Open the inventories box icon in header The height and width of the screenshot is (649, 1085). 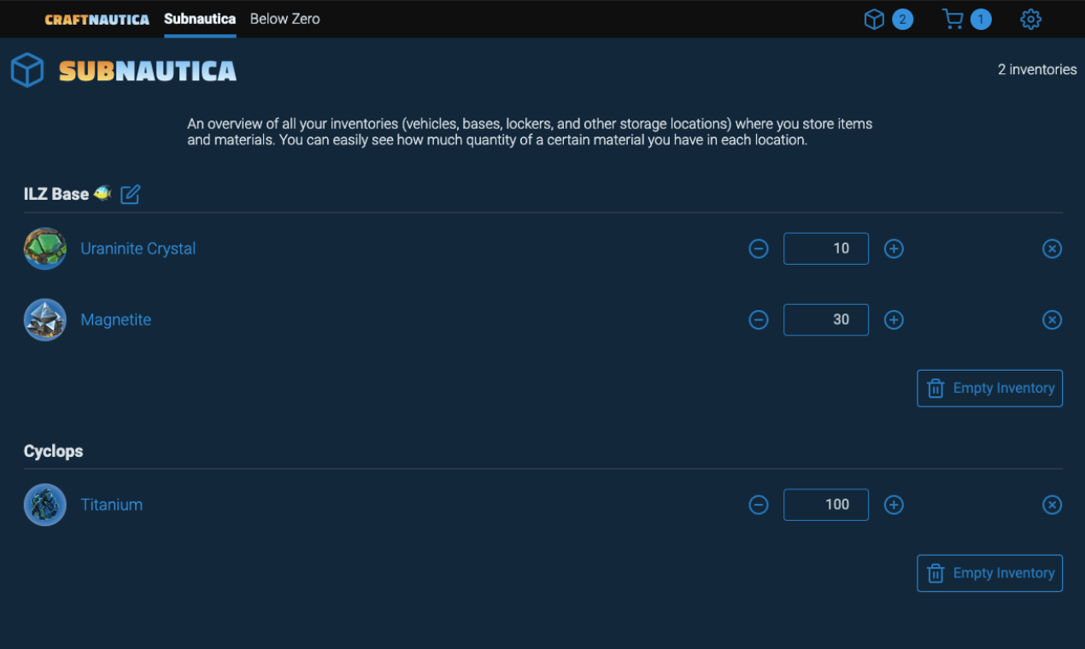874,19
